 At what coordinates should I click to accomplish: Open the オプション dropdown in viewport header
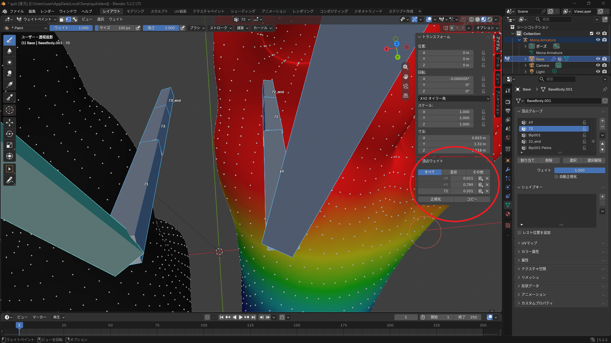(487, 28)
